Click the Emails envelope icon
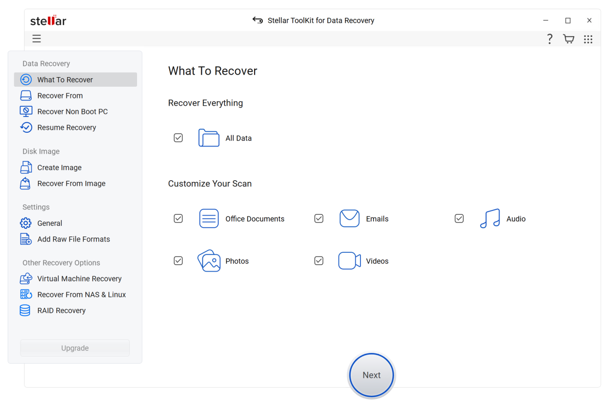Viewport: 613px width, 405px height. [x=349, y=219]
